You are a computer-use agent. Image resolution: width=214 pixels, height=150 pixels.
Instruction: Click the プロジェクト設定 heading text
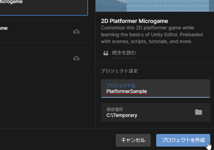119,71
